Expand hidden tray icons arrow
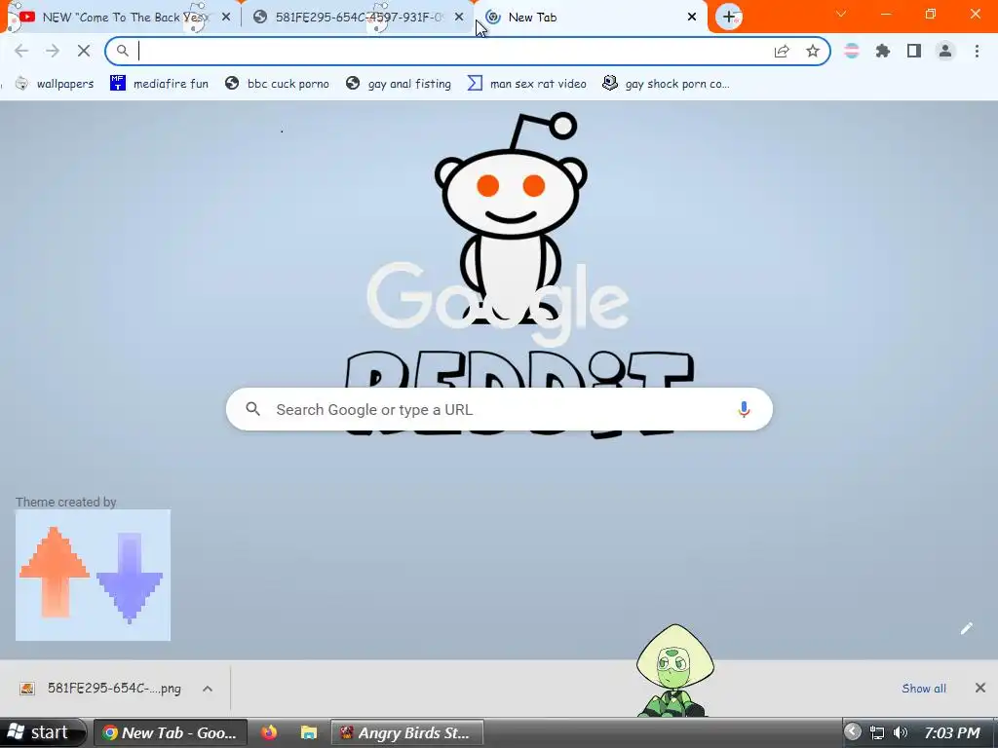Image resolution: width=998 pixels, height=748 pixels. pyautogui.click(x=852, y=732)
